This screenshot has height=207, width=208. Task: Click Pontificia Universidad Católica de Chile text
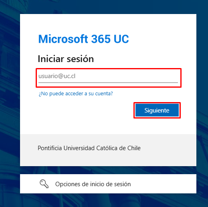(x=89, y=148)
